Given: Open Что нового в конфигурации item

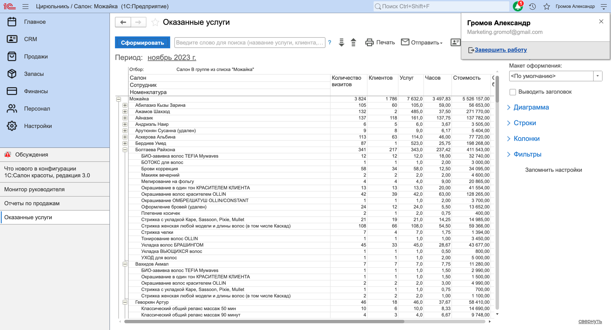Looking at the screenshot, I should point(55,172).
